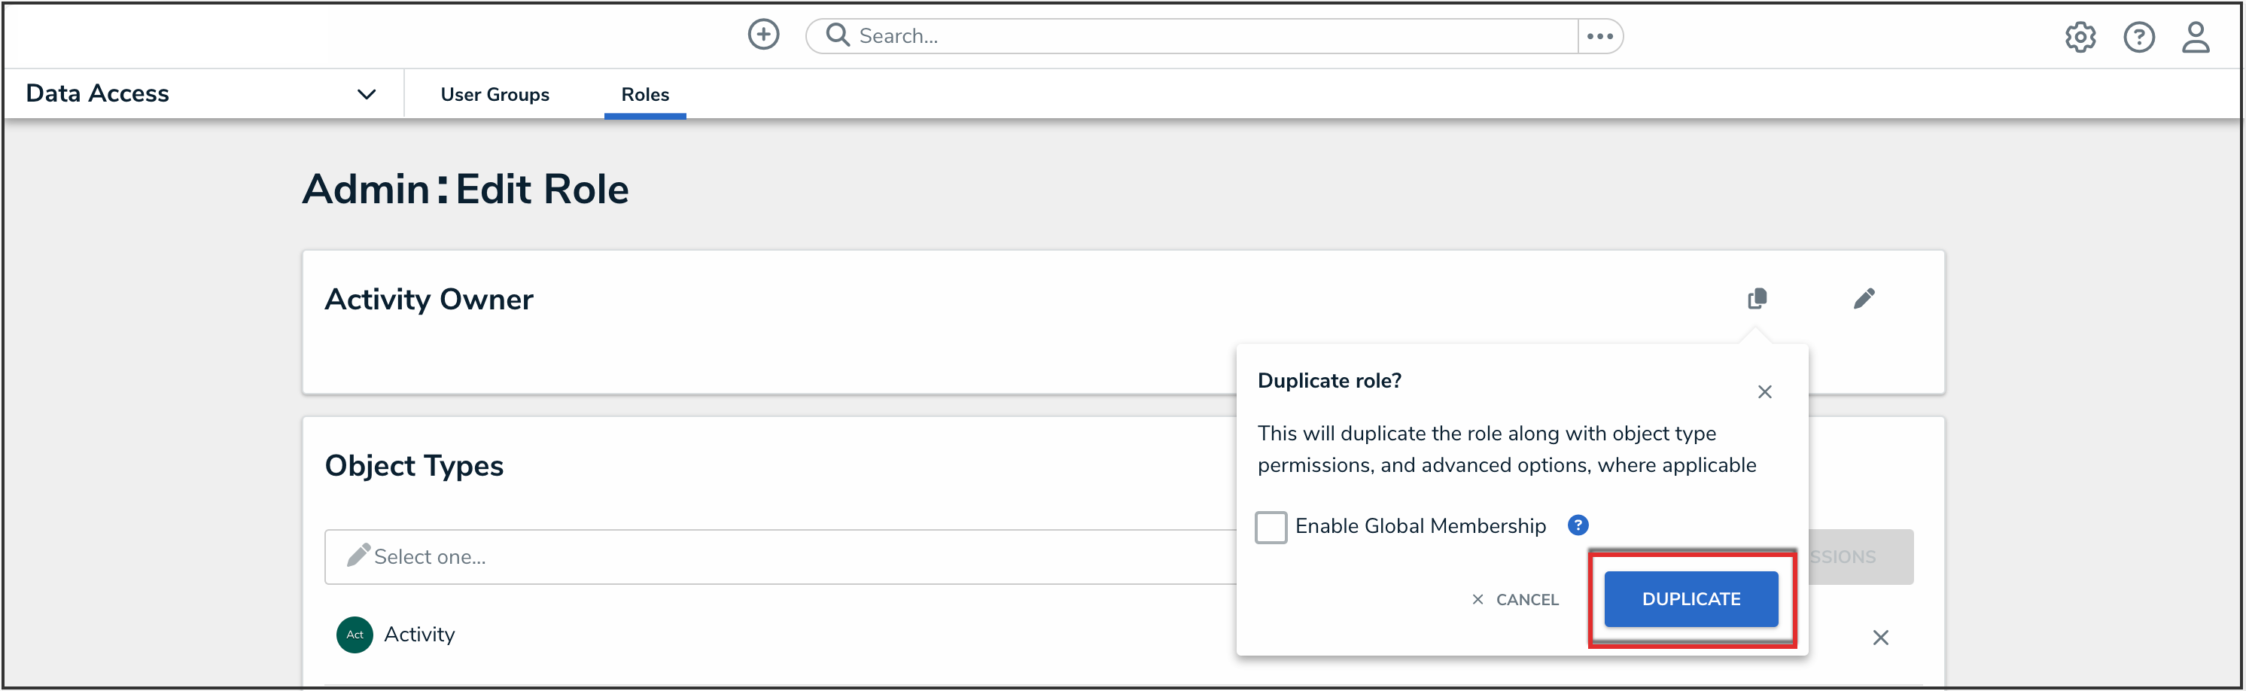The width and height of the screenshot is (2246, 691).
Task: Open the search ellipsis options
Action: click(x=1600, y=36)
